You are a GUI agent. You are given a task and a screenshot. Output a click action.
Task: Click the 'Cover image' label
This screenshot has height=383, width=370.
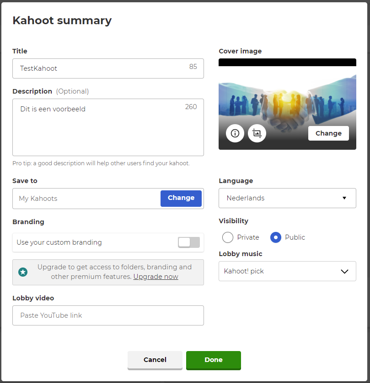tap(240, 51)
